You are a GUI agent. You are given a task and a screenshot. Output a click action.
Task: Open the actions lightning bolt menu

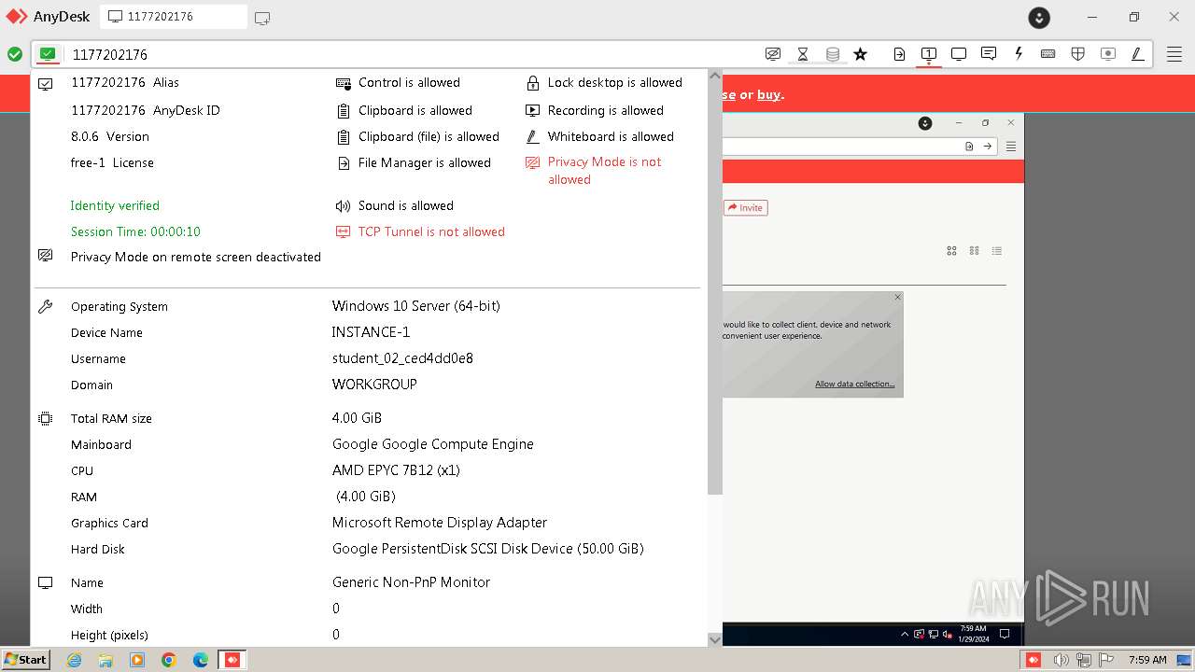1019,54
